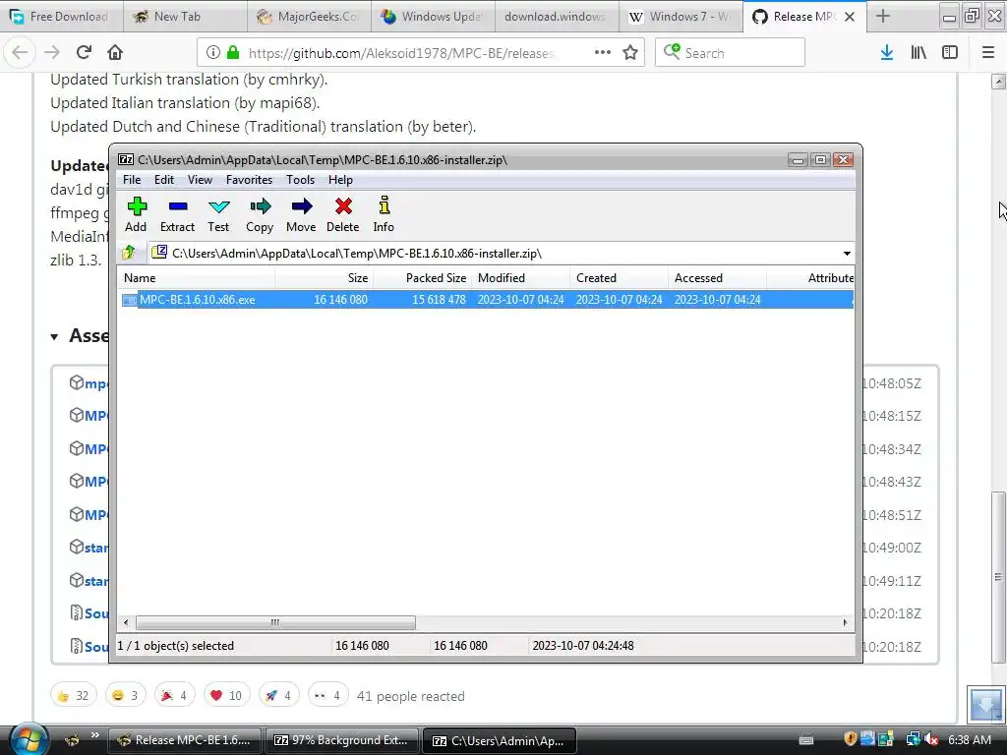Screen dimensions: 1007x755
Task: Delete the selected file with the red X
Action: click(x=343, y=214)
